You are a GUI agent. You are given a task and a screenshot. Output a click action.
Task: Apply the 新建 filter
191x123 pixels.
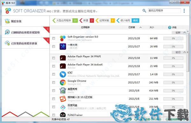click(x=87, y=21)
